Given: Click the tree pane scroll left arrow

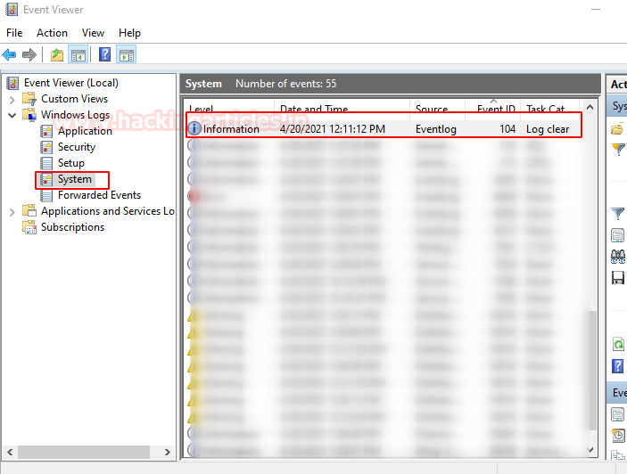Looking at the screenshot, I should coord(11,452).
